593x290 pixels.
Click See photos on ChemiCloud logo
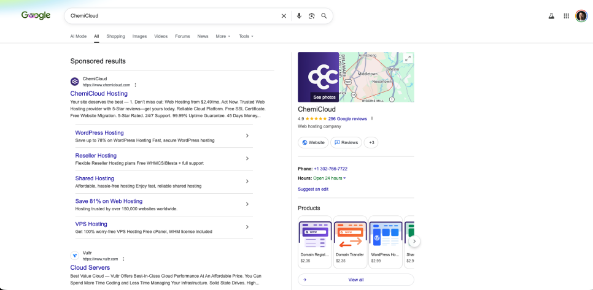pyautogui.click(x=324, y=97)
